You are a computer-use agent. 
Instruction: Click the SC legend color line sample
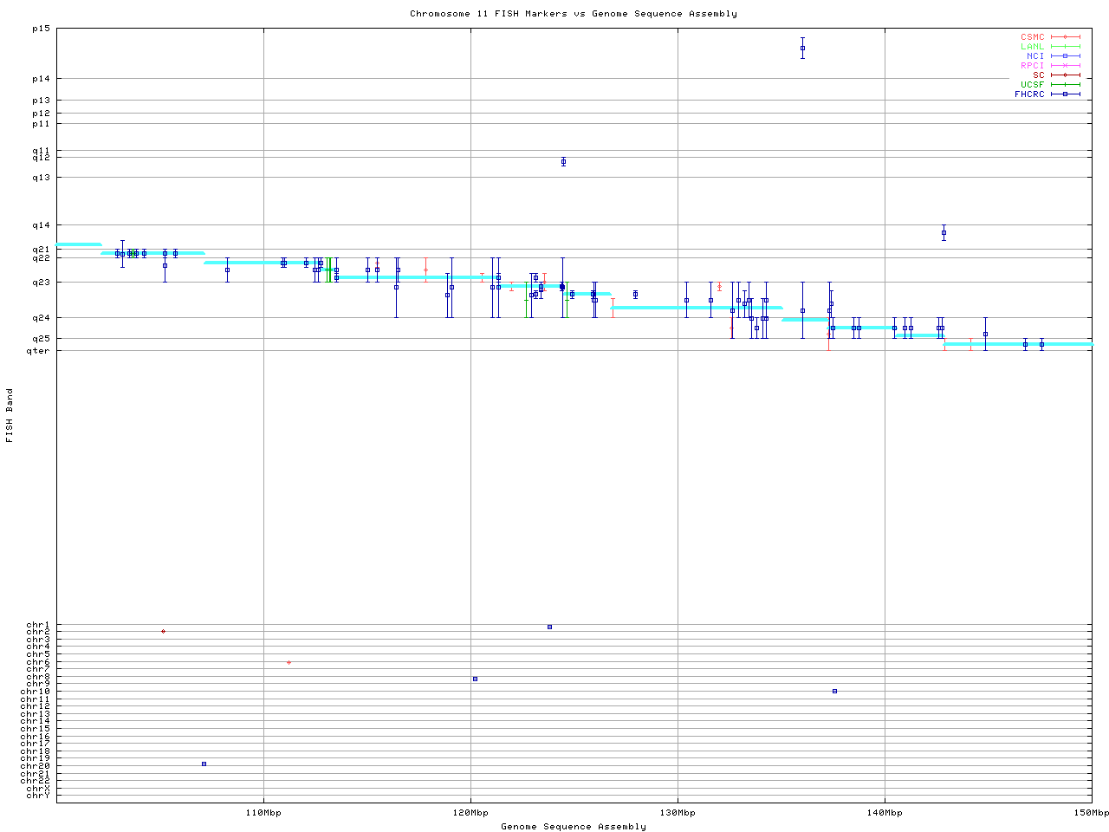[1065, 75]
